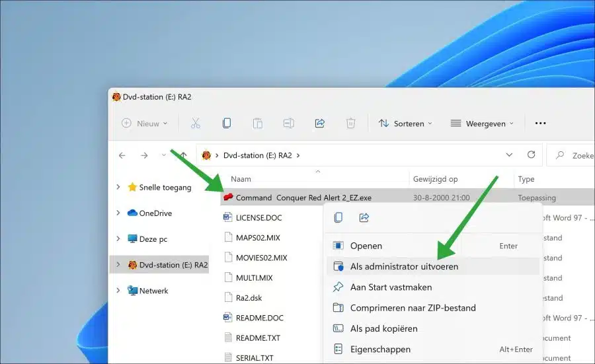Click the disc icon in address bar
This screenshot has width=595, height=364.
click(x=206, y=155)
